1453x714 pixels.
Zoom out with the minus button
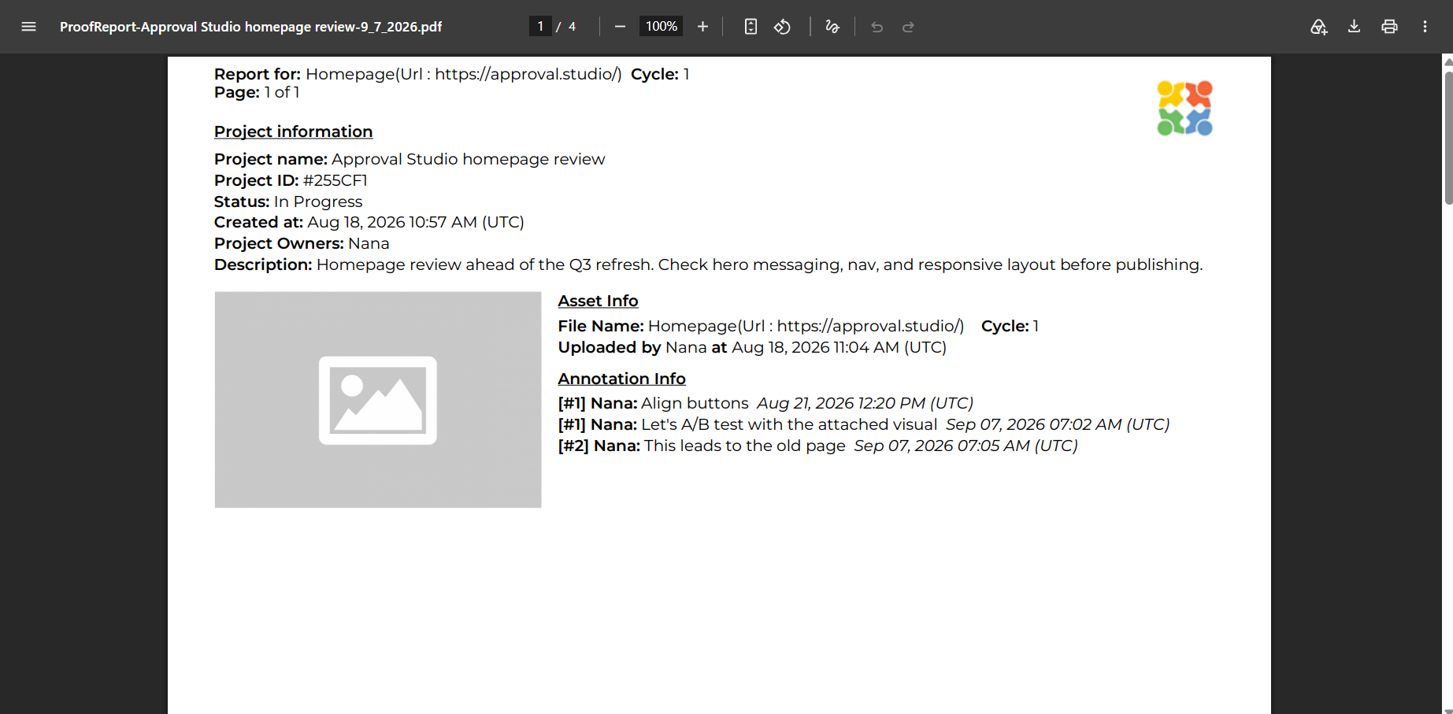620,27
